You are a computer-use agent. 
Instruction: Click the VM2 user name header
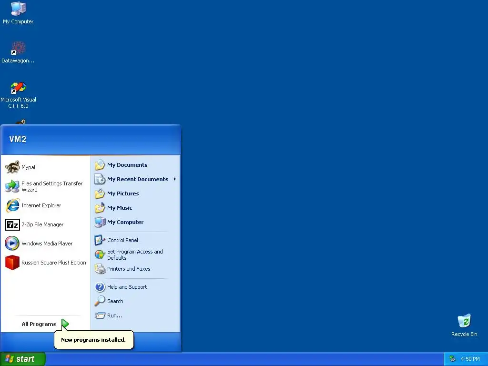tap(18, 139)
